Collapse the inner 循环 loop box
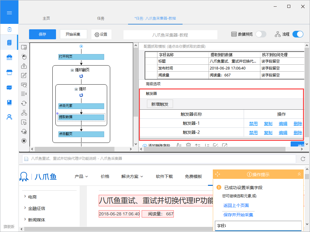This screenshot has width=310, height=232. pos(76,89)
